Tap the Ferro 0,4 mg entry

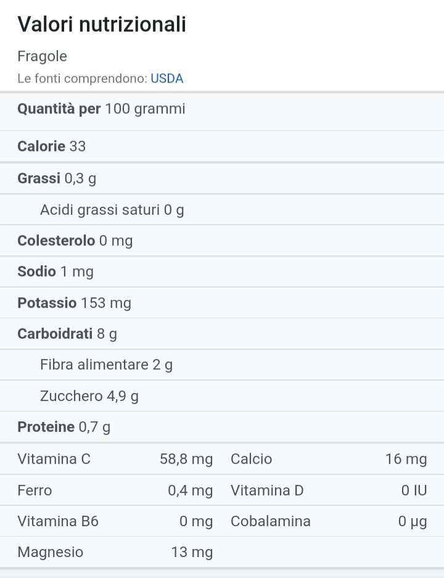pyautogui.click(x=115, y=490)
